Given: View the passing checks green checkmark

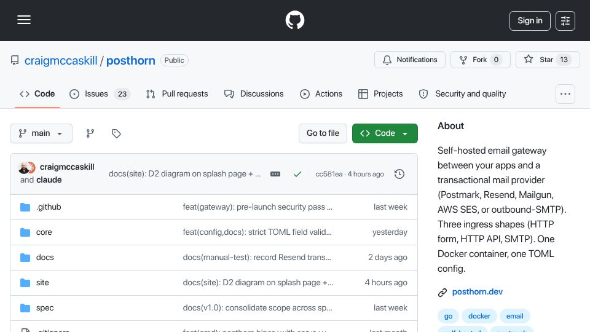Looking at the screenshot, I should 297,174.
